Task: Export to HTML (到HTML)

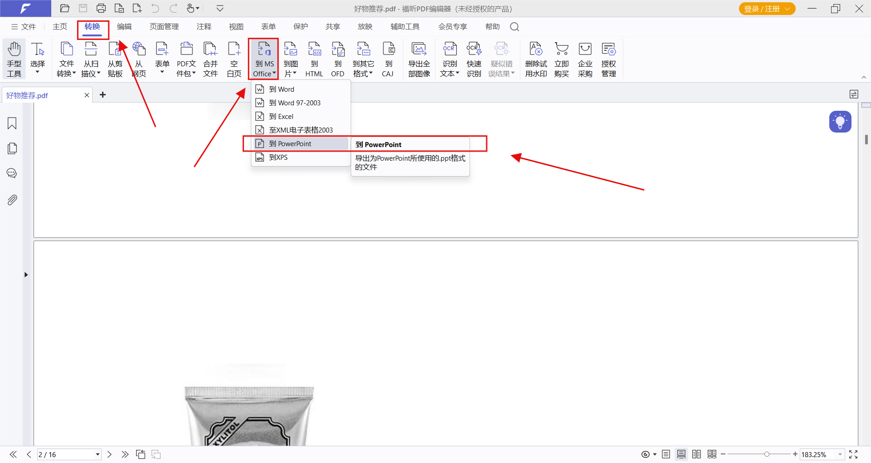Action: coord(314,59)
